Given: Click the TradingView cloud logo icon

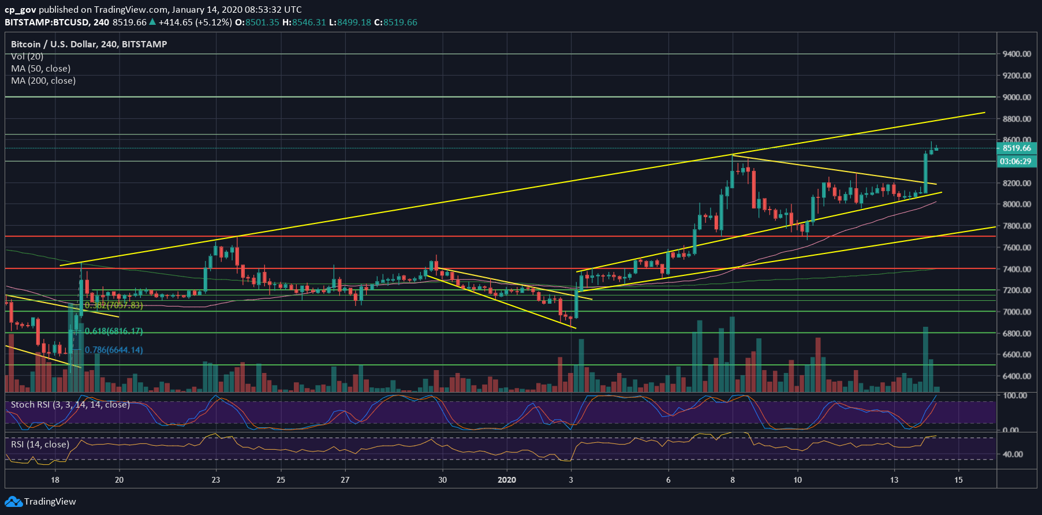Looking at the screenshot, I should coord(14,501).
